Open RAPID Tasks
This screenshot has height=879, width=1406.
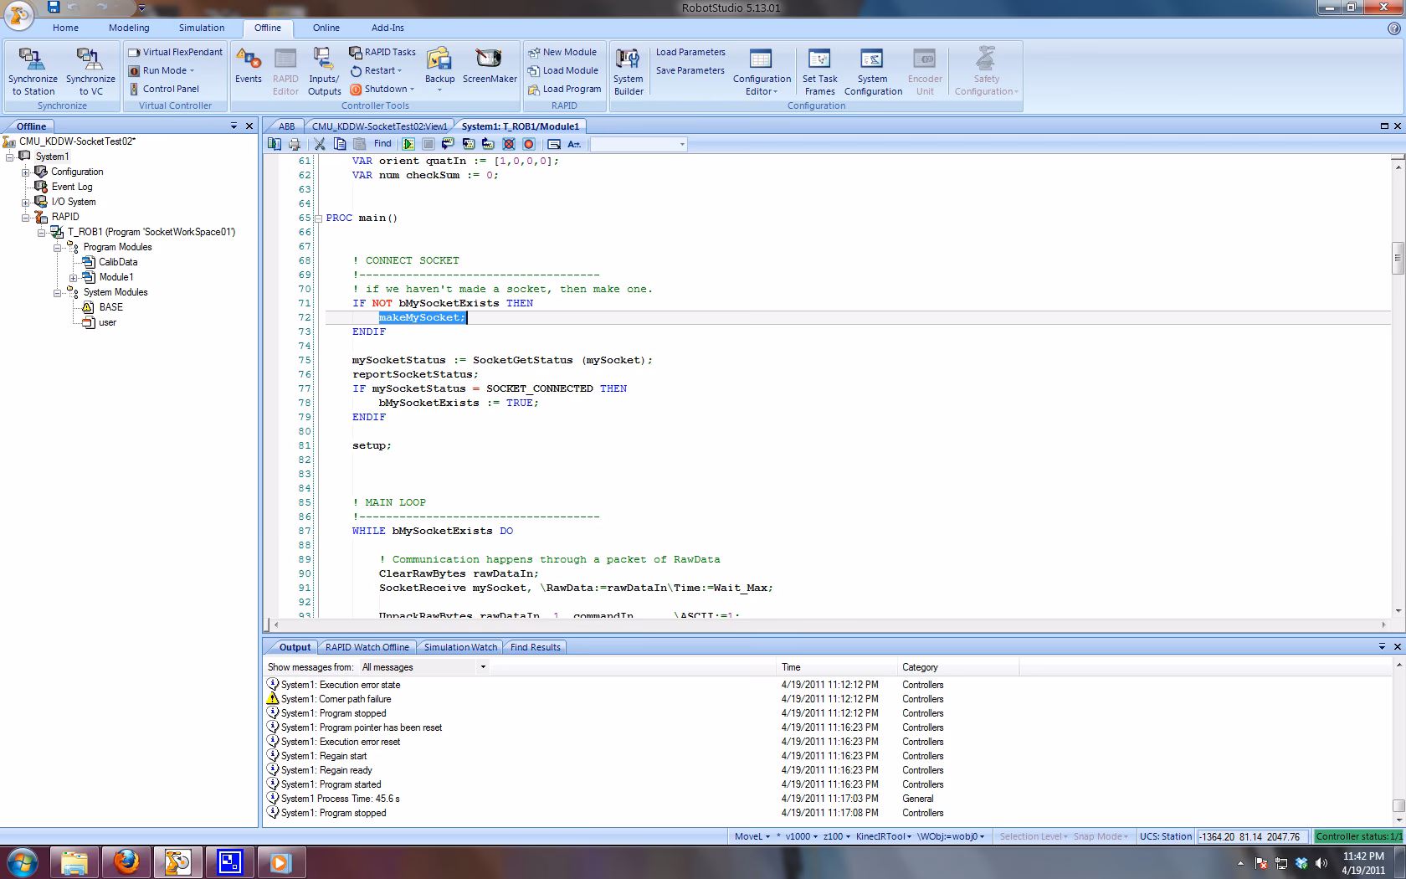coord(382,52)
